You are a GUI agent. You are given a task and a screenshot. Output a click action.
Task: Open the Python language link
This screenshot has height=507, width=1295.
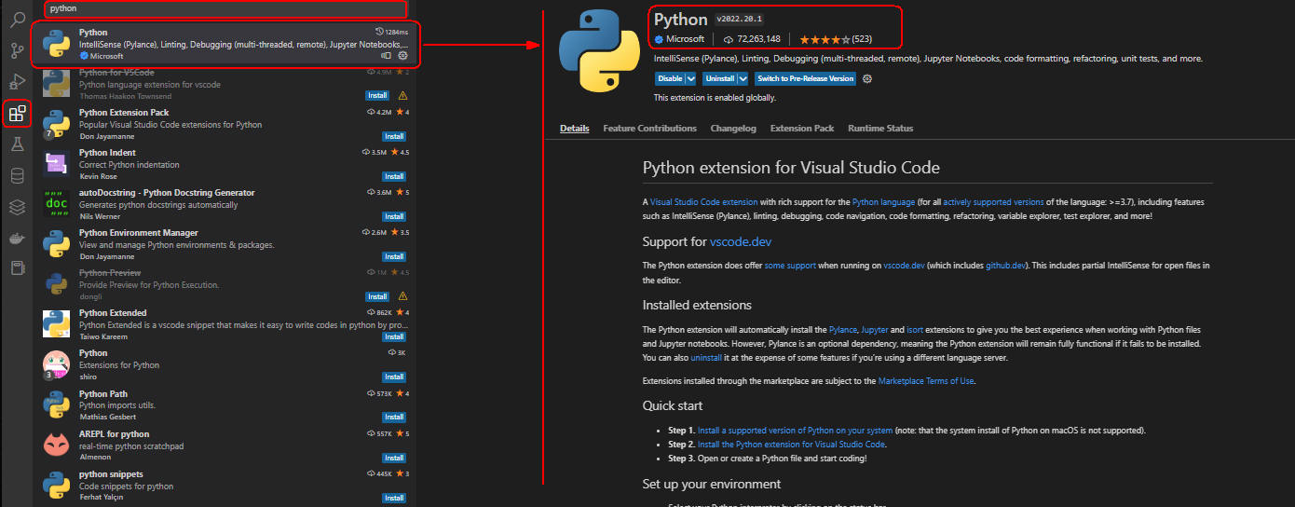[x=883, y=201]
